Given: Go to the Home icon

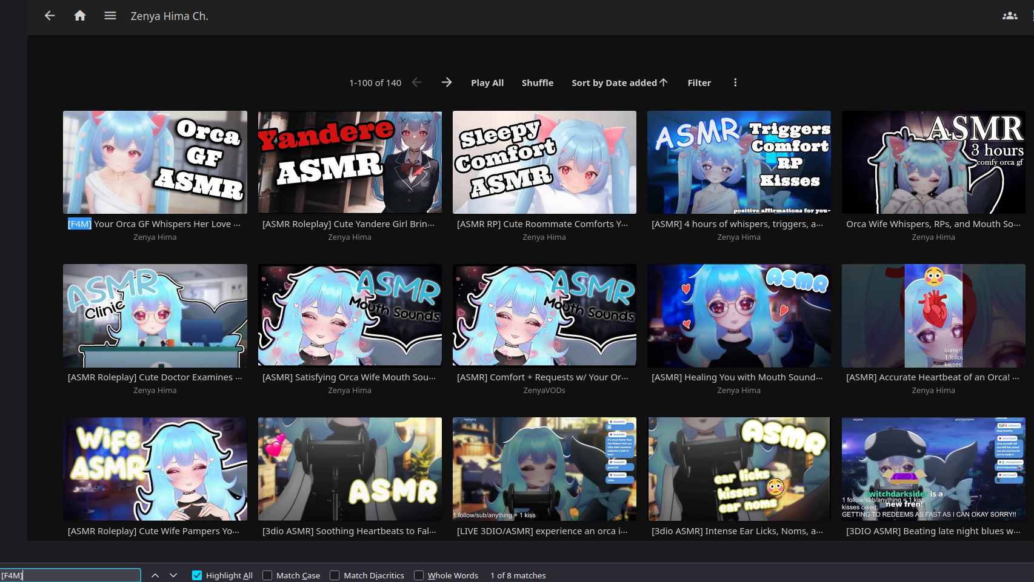Looking at the screenshot, I should (x=80, y=16).
